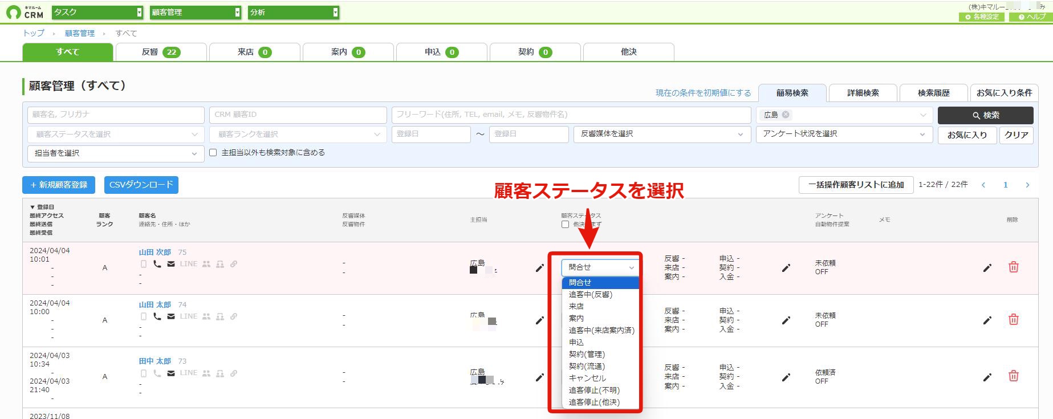This screenshot has width=1053, height=419.
Task: Focus the フリーワード search field
Action: [x=571, y=115]
